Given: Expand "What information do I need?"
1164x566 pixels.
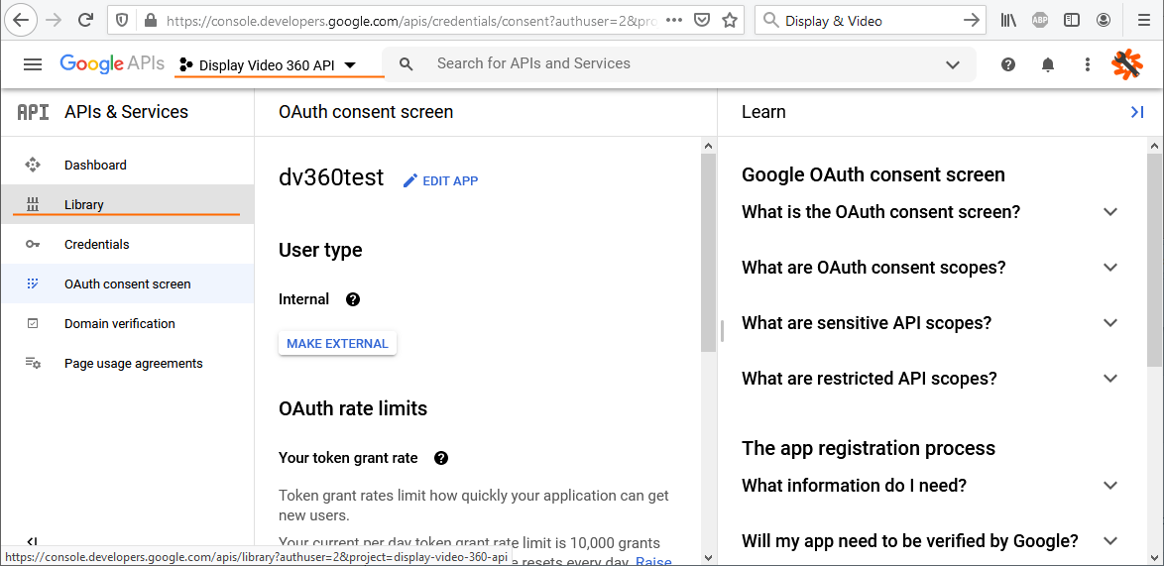Looking at the screenshot, I should [1110, 486].
